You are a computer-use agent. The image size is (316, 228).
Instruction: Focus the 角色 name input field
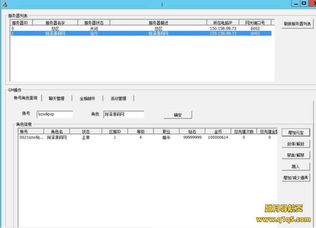[x=123, y=114]
